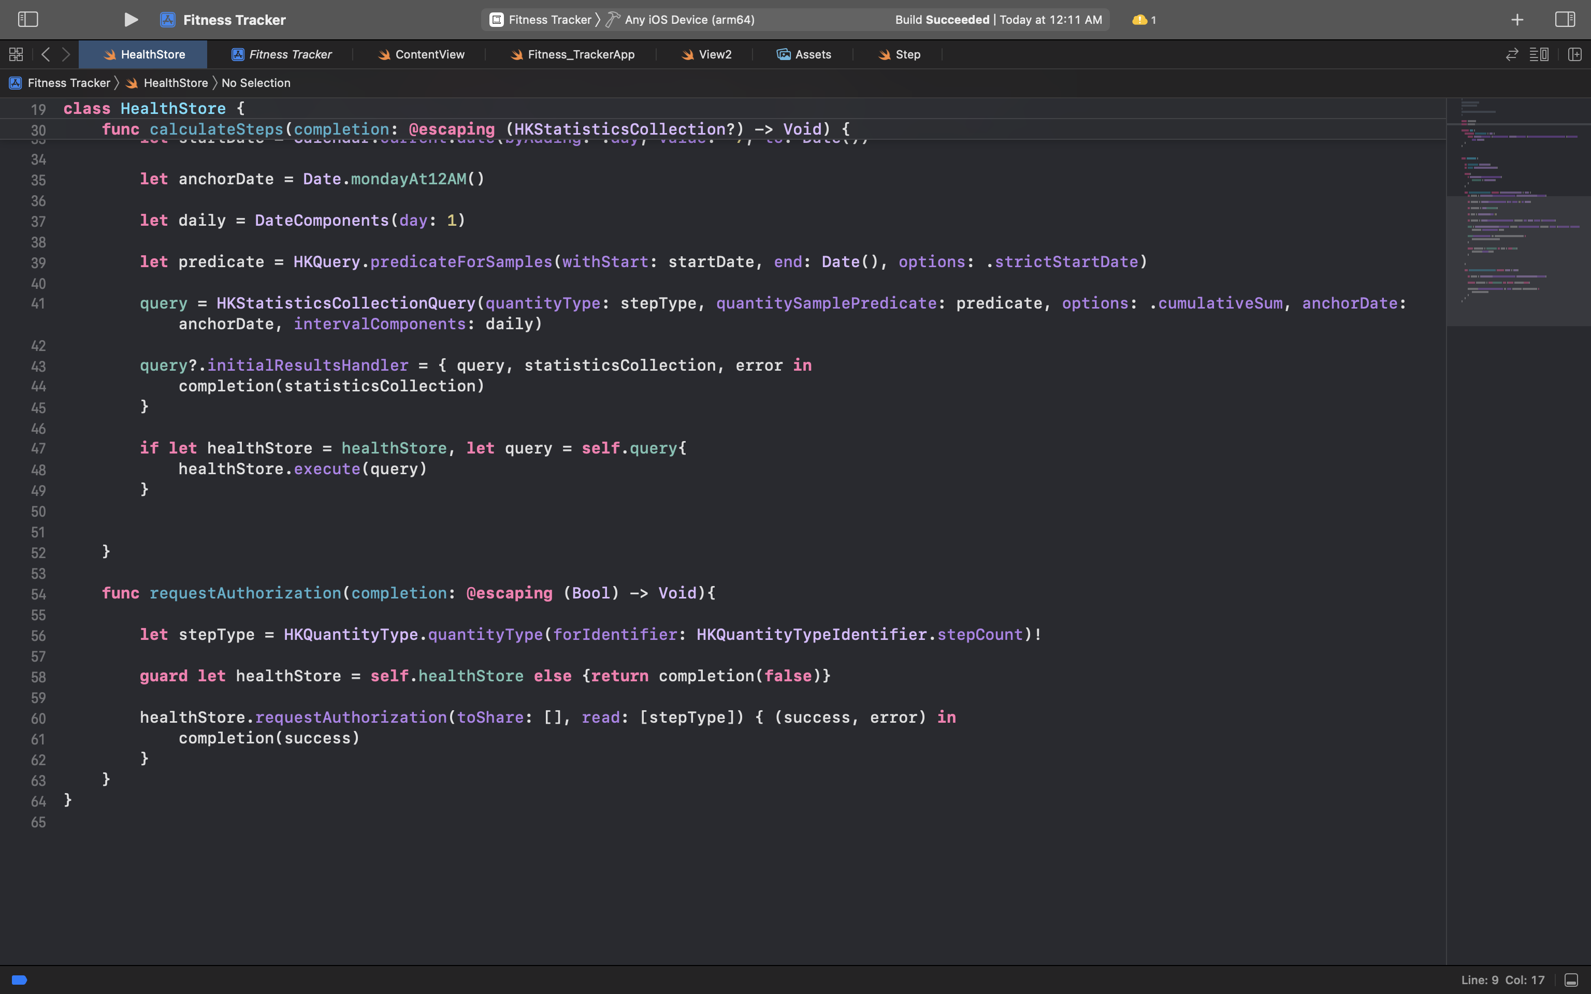Image resolution: width=1591 pixels, height=994 pixels.
Task: Click predicateForSamples method call
Action: [461, 261]
